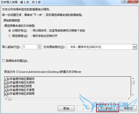Viewport: 139px width, 114px height.
Task: Click the preview vertical scrollbar down arrow
Action: click(x=133, y=95)
